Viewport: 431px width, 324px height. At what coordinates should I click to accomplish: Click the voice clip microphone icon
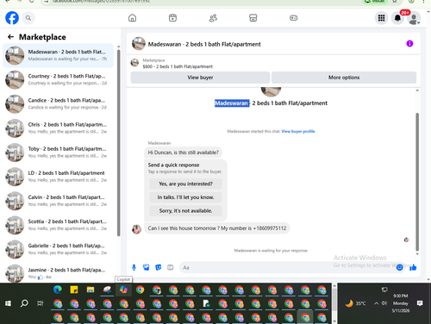[134, 267]
